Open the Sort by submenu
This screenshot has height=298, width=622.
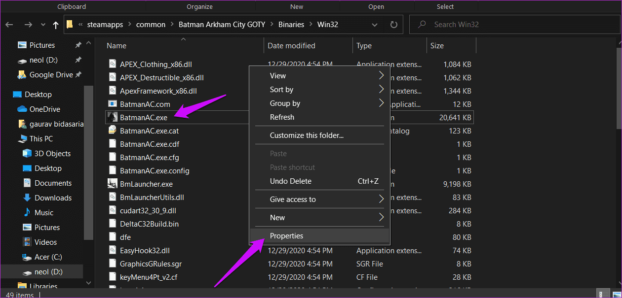tap(320, 90)
